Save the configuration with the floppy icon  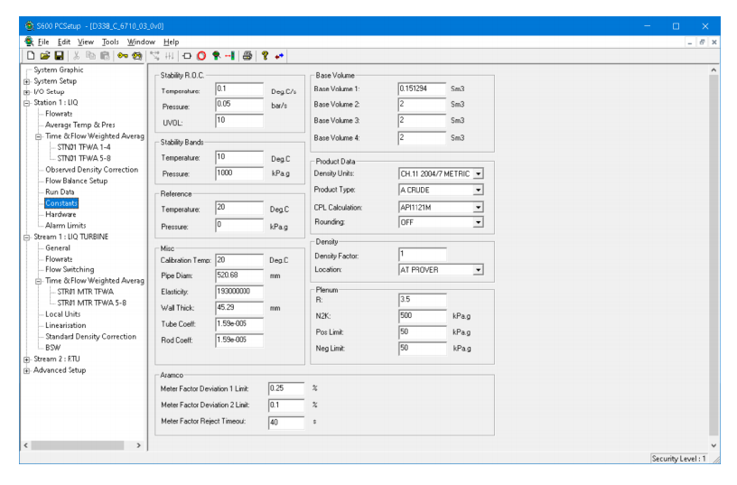tap(59, 56)
